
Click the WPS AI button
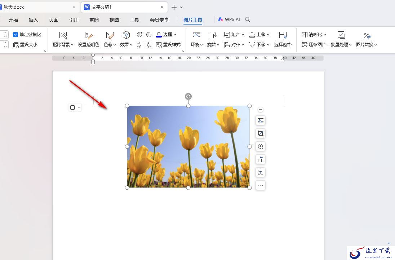tap(229, 19)
